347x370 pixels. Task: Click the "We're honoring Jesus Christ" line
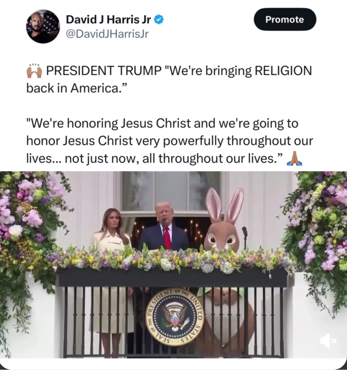click(162, 123)
